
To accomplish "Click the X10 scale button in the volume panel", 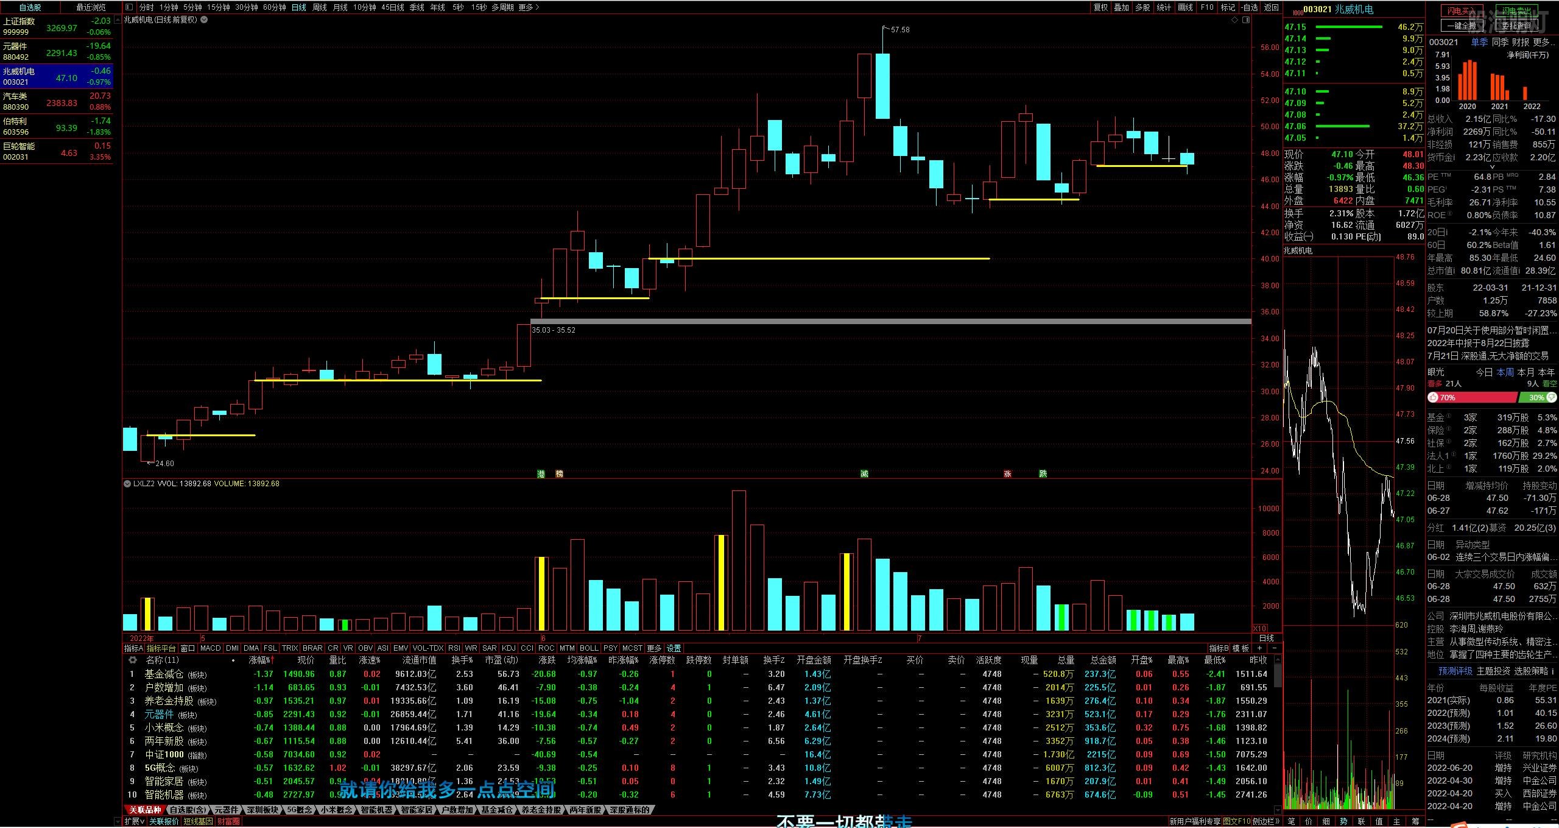I will point(1259,628).
